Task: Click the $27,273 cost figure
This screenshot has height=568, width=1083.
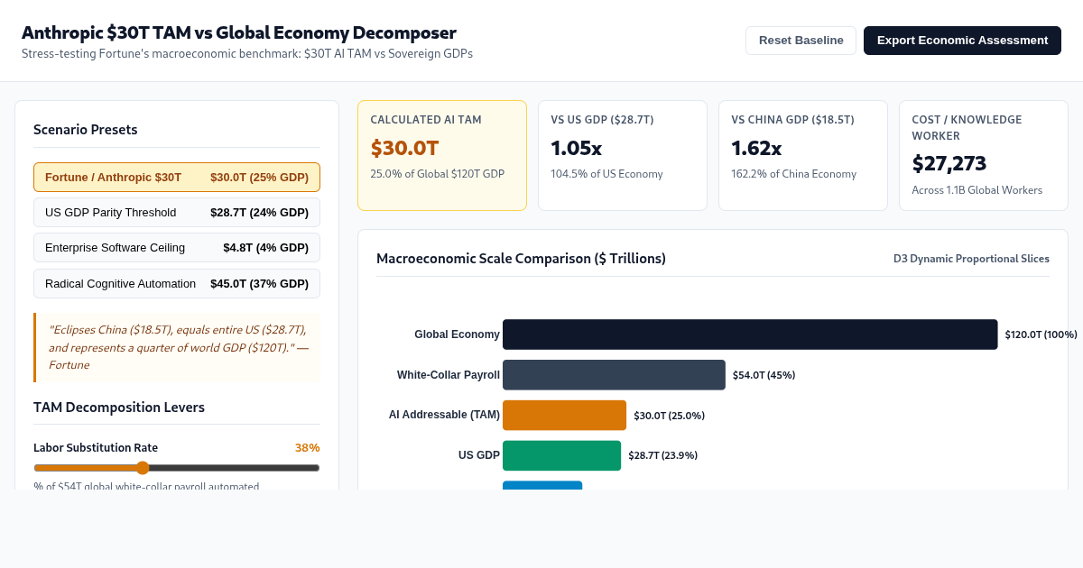Action: coord(949,163)
